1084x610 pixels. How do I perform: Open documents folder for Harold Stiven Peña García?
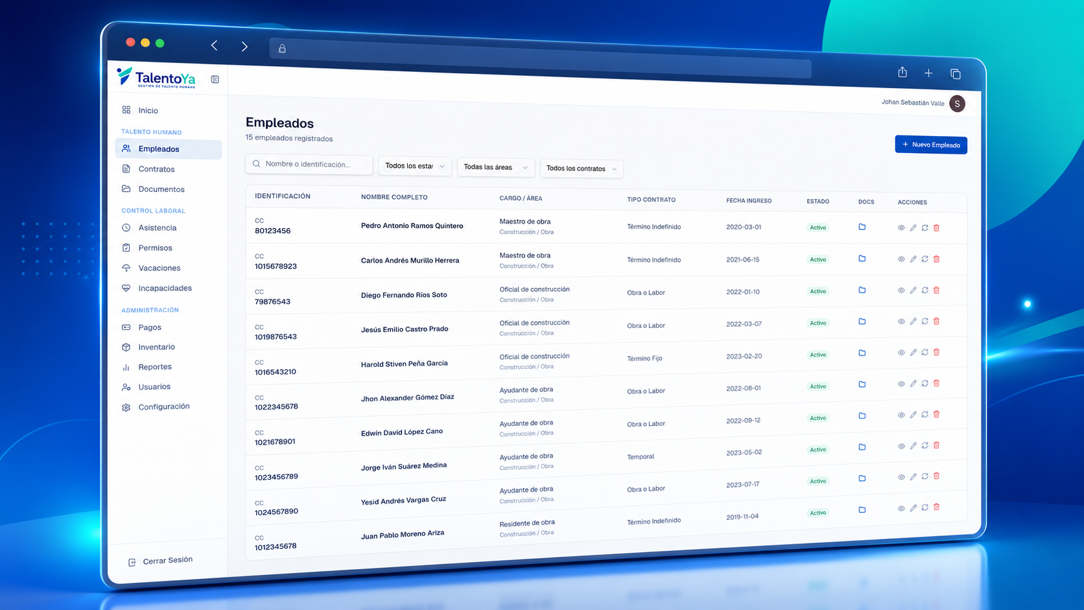tap(862, 353)
